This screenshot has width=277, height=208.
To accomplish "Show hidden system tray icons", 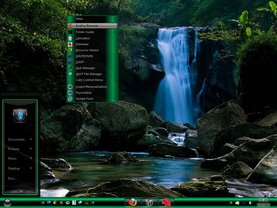I will (230, 203).
